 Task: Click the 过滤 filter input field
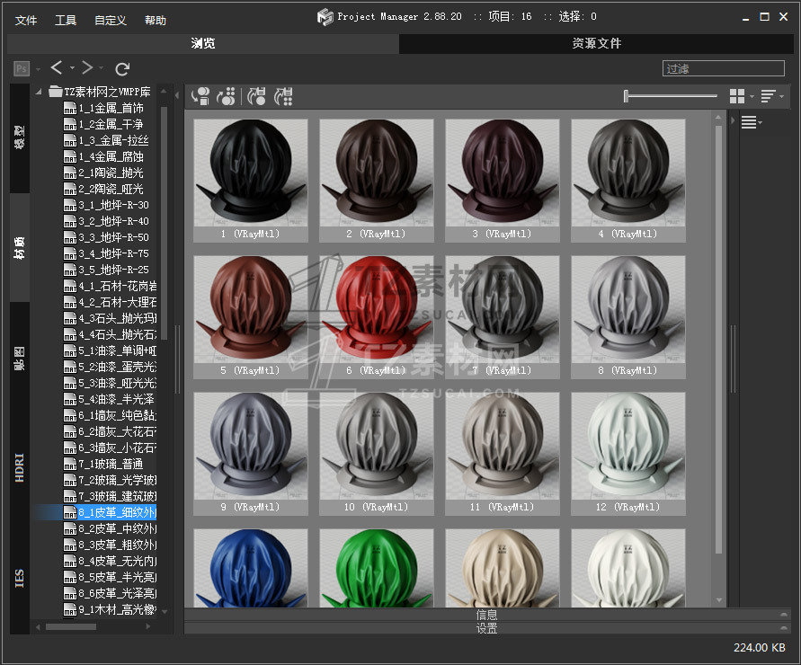(724, 68)
